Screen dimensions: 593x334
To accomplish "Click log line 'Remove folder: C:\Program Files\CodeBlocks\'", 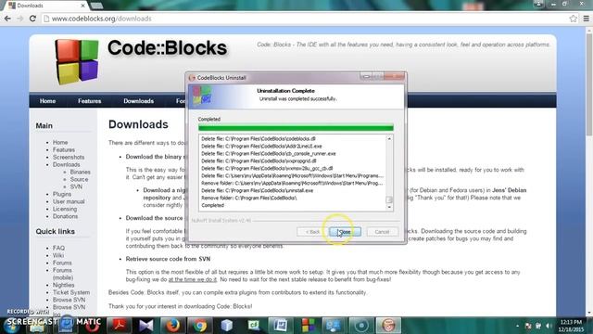I will pyautogui.click(x=249, y=198).
